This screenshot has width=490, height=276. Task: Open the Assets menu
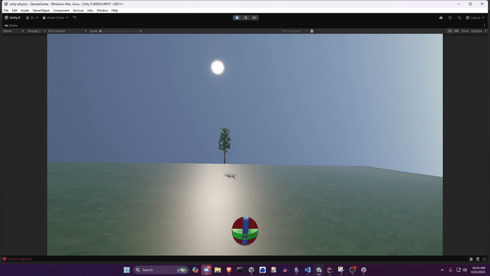(24, 10)
